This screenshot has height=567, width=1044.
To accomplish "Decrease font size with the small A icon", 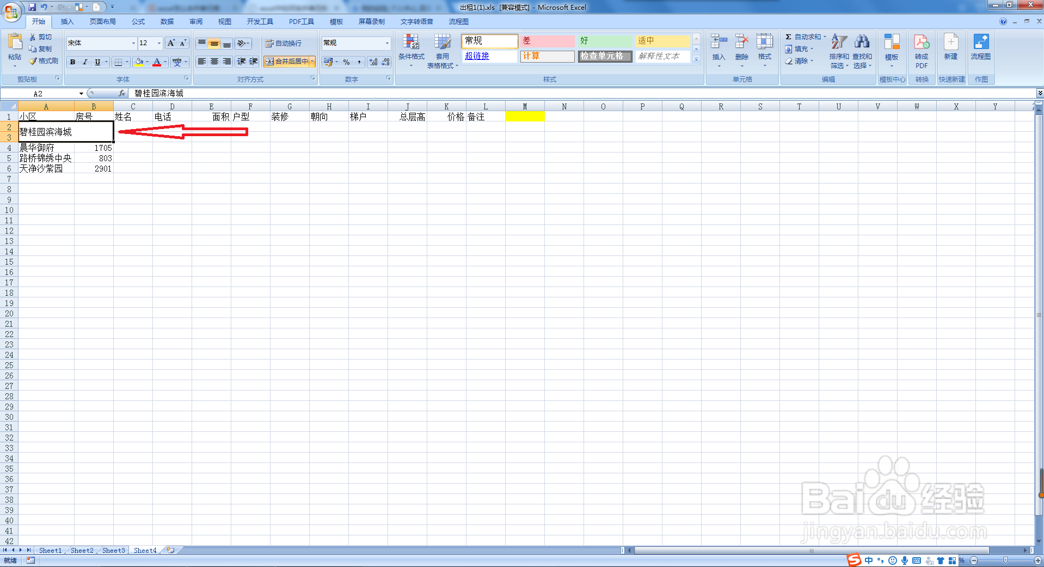I will (183, 43).
